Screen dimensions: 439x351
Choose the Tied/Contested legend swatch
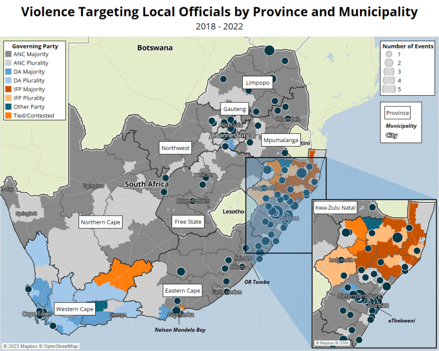(9, 115)
